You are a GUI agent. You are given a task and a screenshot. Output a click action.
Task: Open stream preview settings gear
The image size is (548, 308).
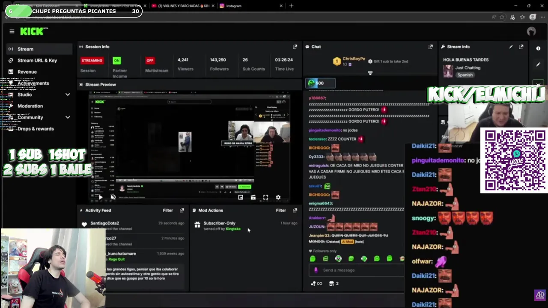[x=278, y=197]
